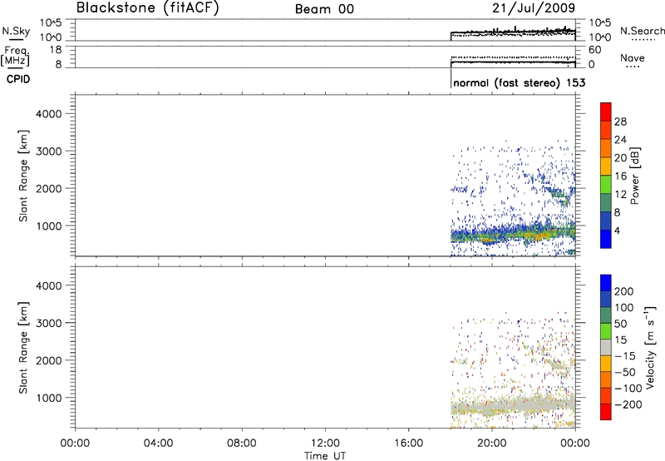The width and height of the screenshot is (665, 461).
Task: Click the '16:00' time axis tick label
Action: [x=408, y=444]
